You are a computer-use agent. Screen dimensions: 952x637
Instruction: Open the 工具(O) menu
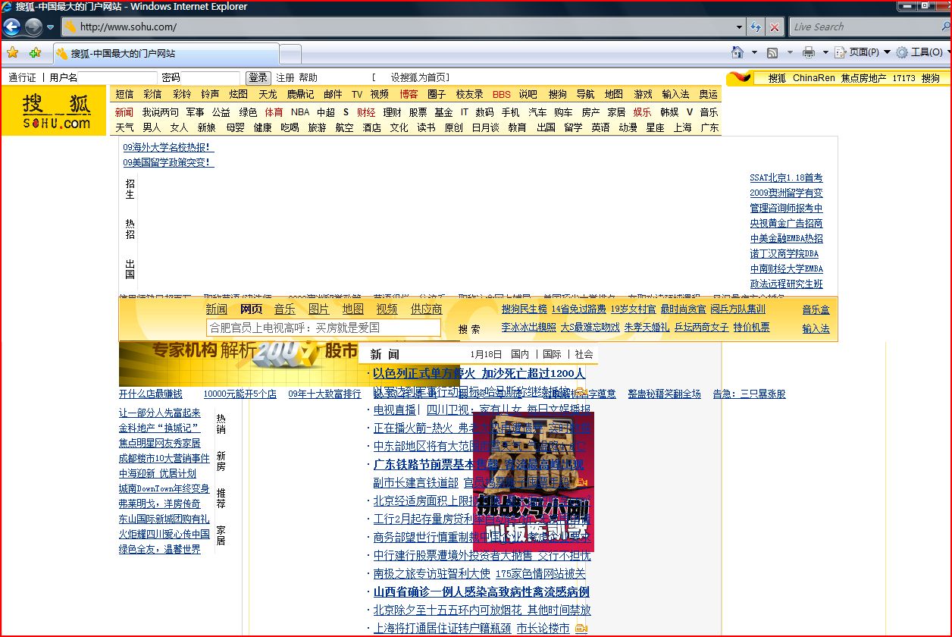922,52
